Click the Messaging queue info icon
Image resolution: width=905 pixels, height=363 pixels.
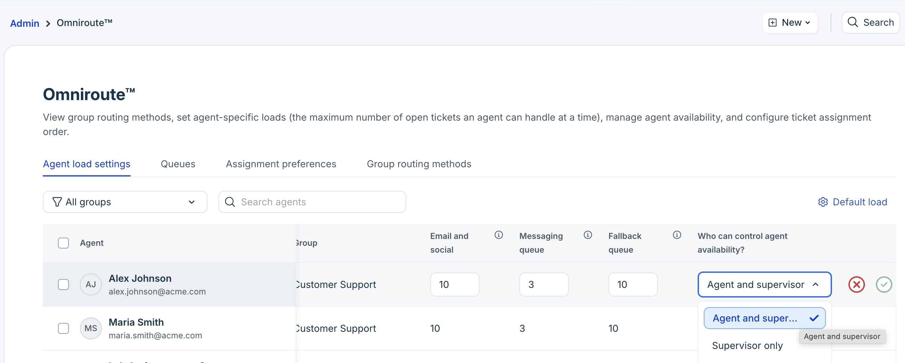(x=588, y=235)
